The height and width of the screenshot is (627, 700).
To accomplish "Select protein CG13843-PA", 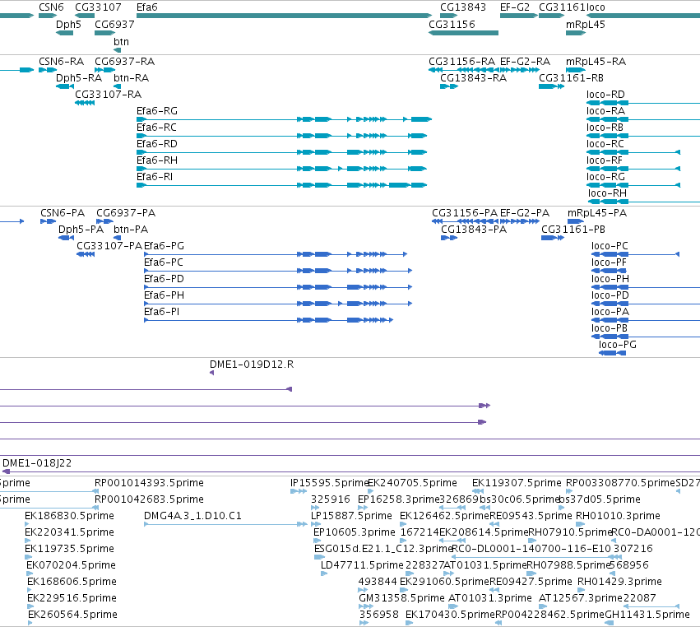I will (x=474, y=229).
